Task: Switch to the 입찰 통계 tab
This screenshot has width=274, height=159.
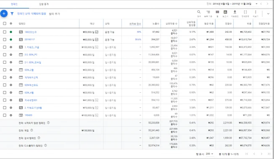Action: pos(44,4)
